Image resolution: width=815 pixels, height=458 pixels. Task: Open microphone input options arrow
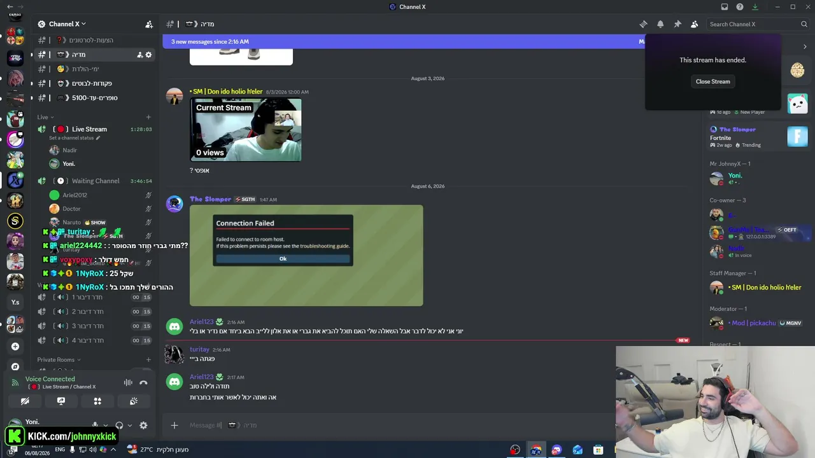click(x=105, y=426)
